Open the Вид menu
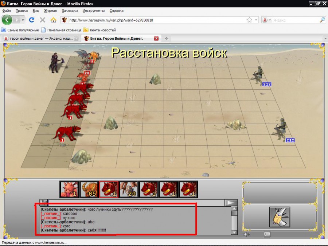This screenshot has height=246, width=328. coord(36,11)
